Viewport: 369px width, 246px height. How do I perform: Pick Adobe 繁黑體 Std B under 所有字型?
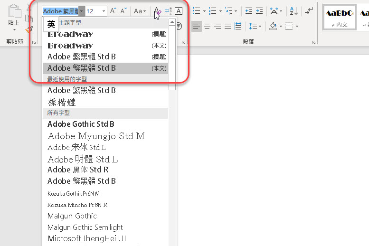click(105, 181)
